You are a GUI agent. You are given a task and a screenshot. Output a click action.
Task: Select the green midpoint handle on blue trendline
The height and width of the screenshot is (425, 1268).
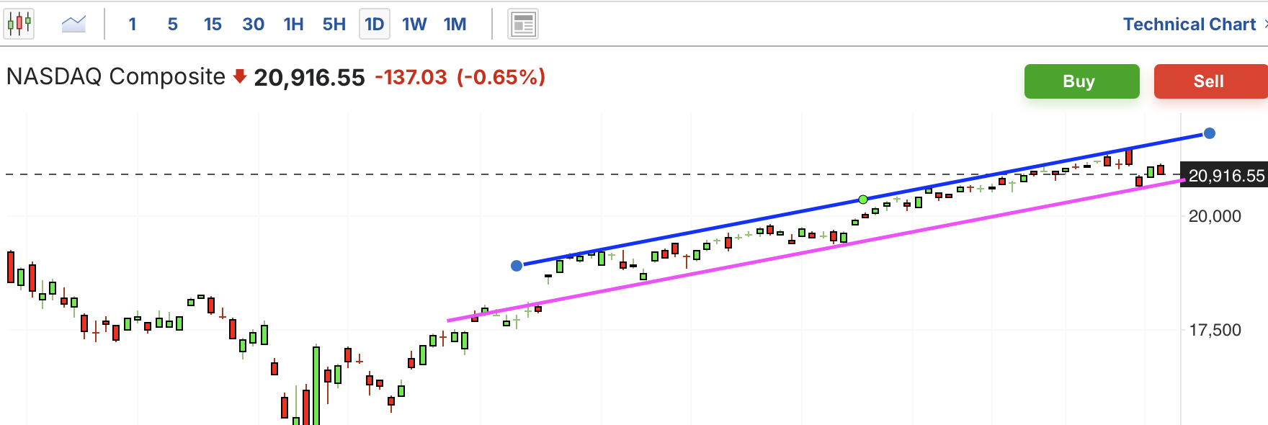pos(863,200)
